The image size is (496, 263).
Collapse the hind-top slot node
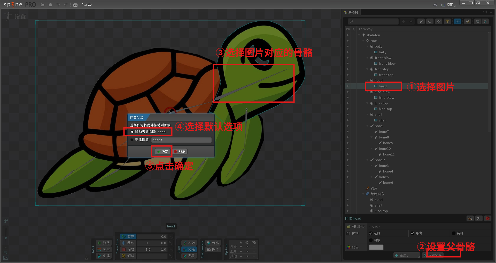[367, 103]
